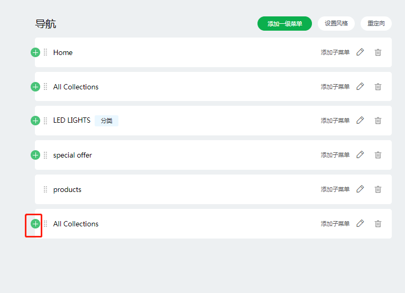Click the edit pencil for Home
This screenshot has height=293, width=405.
tap(360, 52)
